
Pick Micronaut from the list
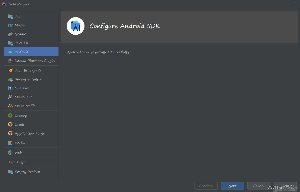click(x=23, y=97)
